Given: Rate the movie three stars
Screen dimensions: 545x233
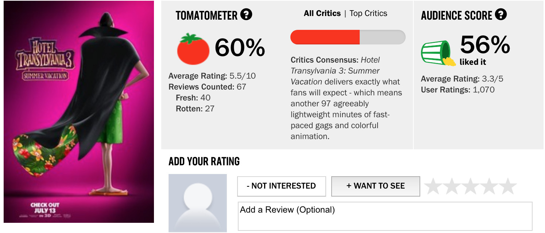Looking at the screenshot, I should 470,186.
